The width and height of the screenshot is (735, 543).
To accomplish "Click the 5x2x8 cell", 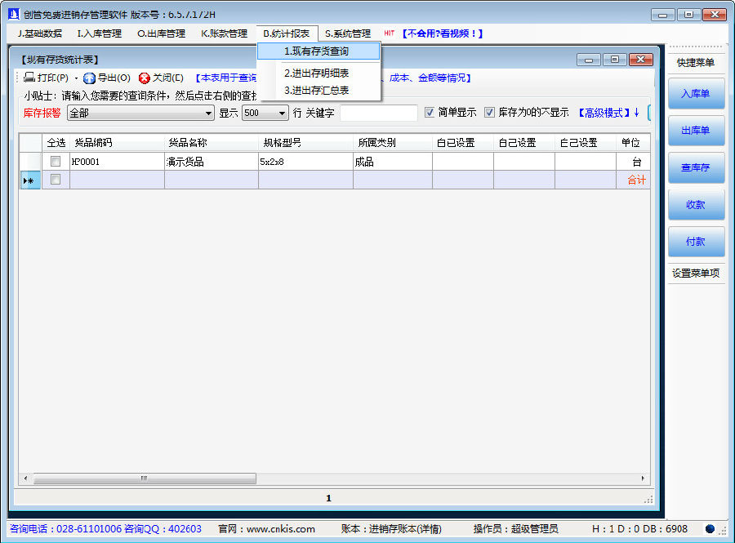I will pyautogui.click(x=305, y=162).
